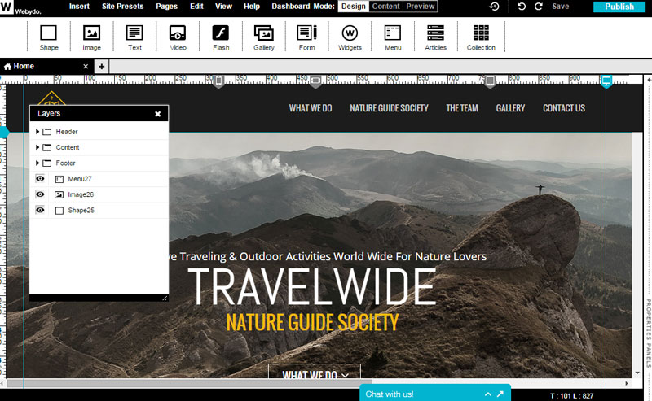Image resolution: width=652 pixels, height=401 pixels.
Task: Open version history clock icon
Action: point(494,7)
